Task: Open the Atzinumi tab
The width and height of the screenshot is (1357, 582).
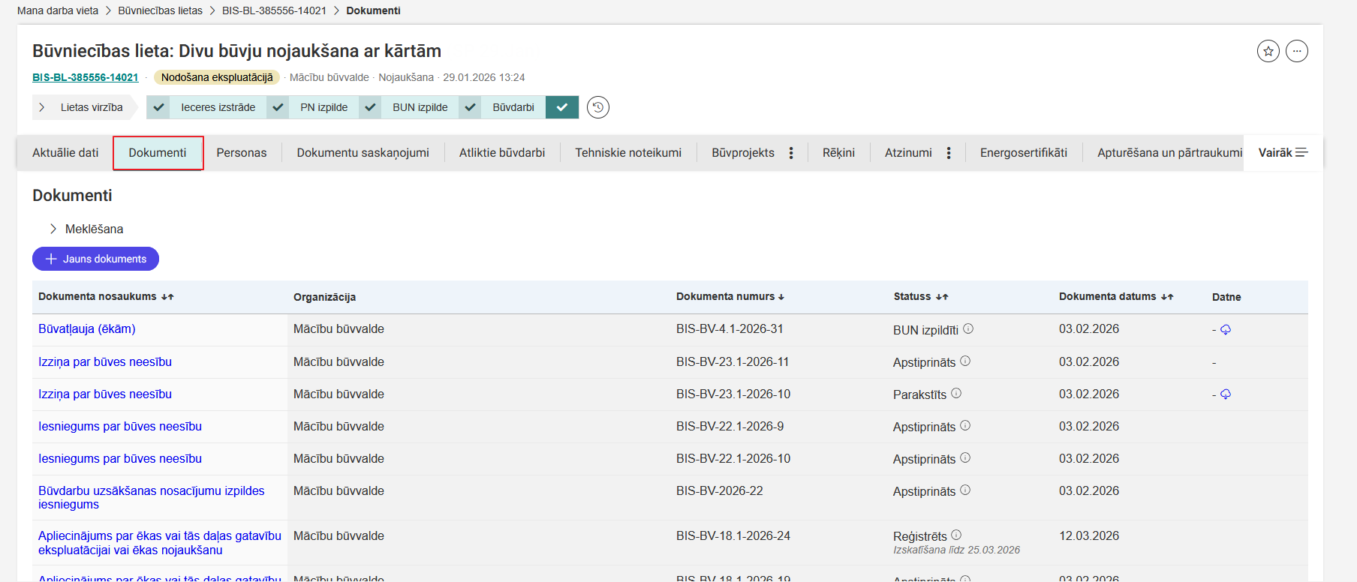Action: pos(908,153)
